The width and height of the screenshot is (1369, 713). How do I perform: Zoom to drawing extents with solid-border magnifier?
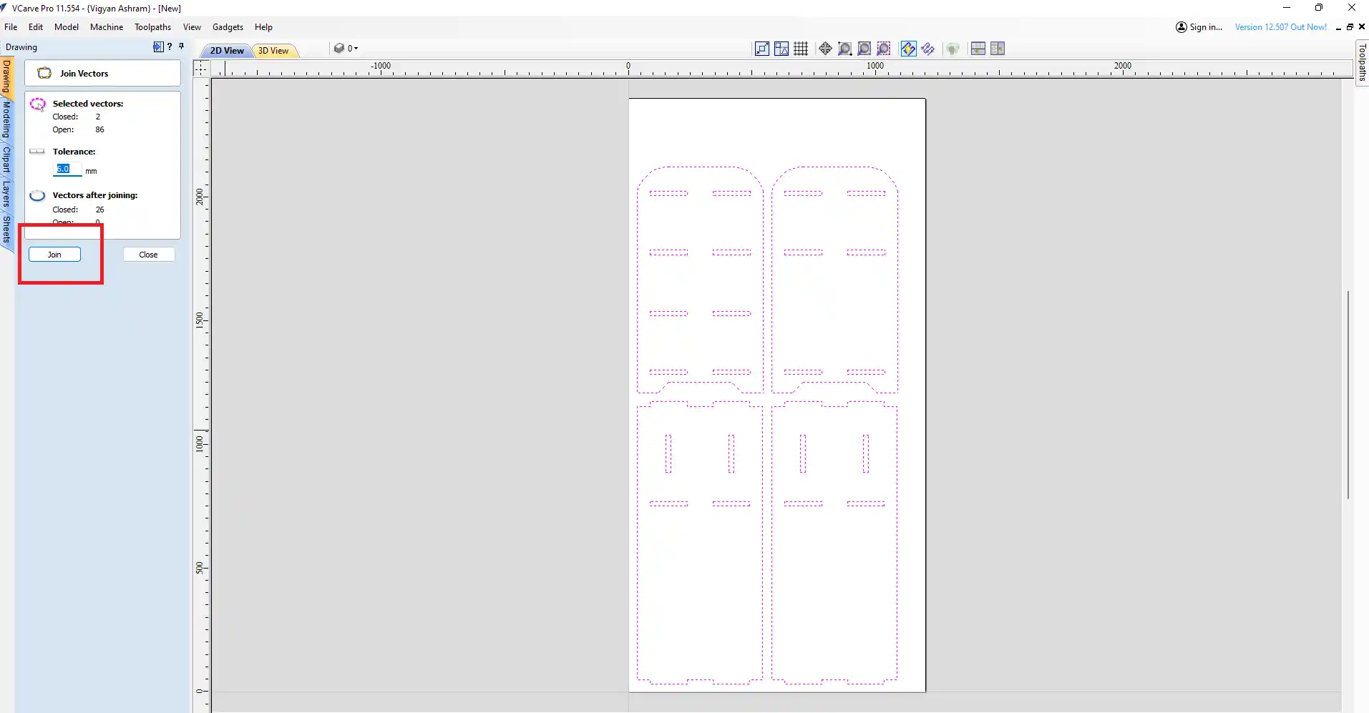(864, 49)
